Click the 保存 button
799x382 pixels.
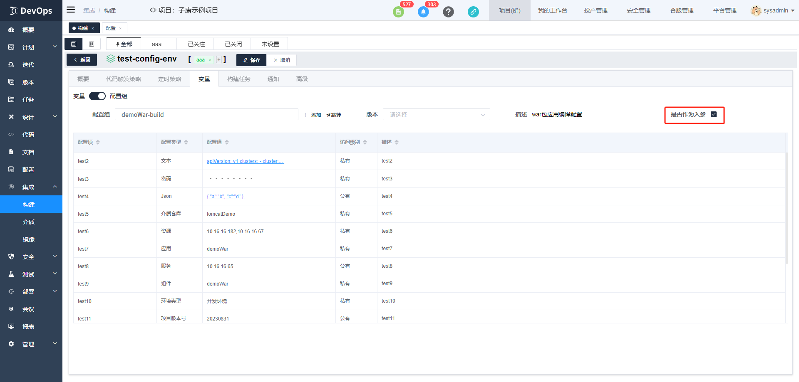[251, 60]
